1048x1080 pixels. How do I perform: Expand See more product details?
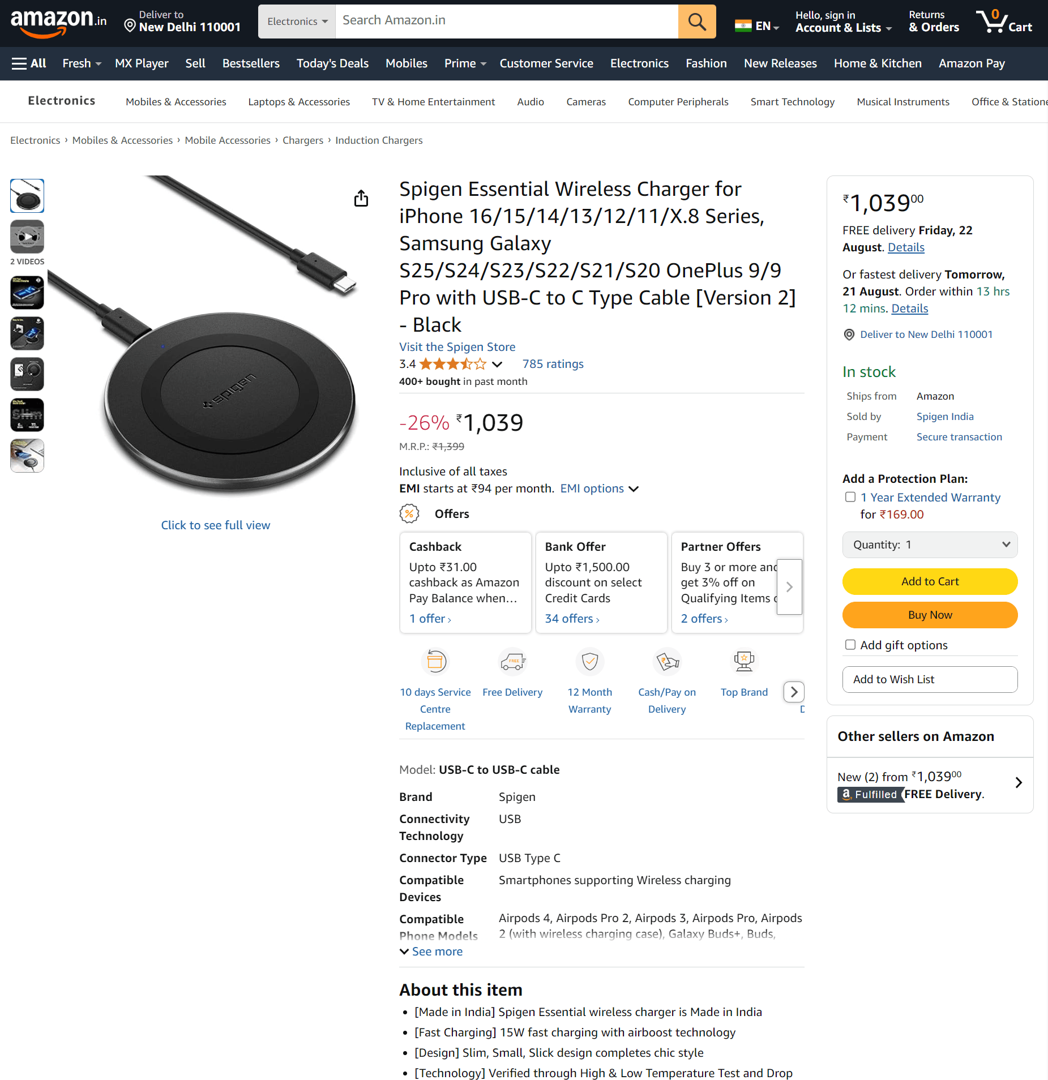pos(431,952)
